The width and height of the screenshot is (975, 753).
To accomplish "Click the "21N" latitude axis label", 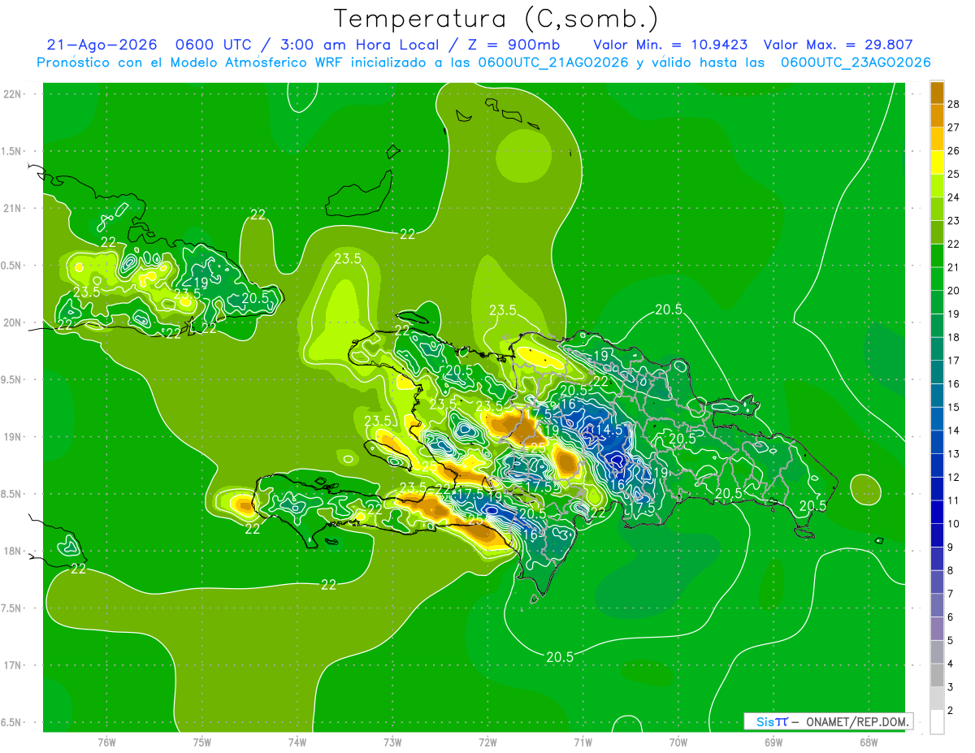I will point(11,209).
